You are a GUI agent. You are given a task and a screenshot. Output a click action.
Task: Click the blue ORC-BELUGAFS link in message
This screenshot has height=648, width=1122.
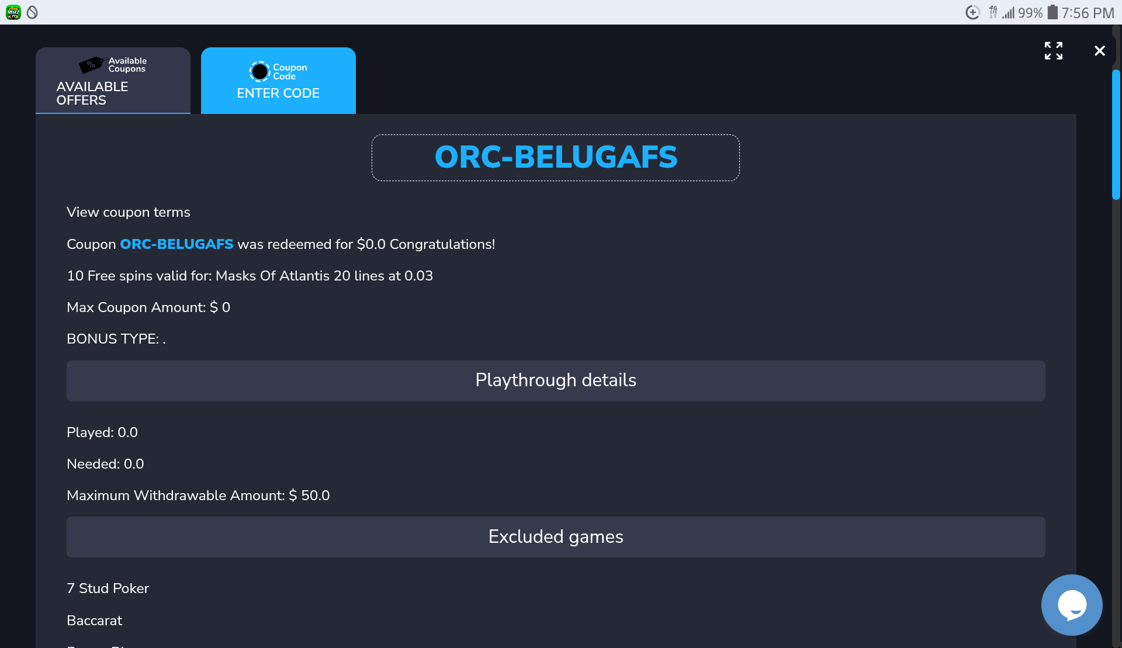pyautogui.click(x=176, y=244)
